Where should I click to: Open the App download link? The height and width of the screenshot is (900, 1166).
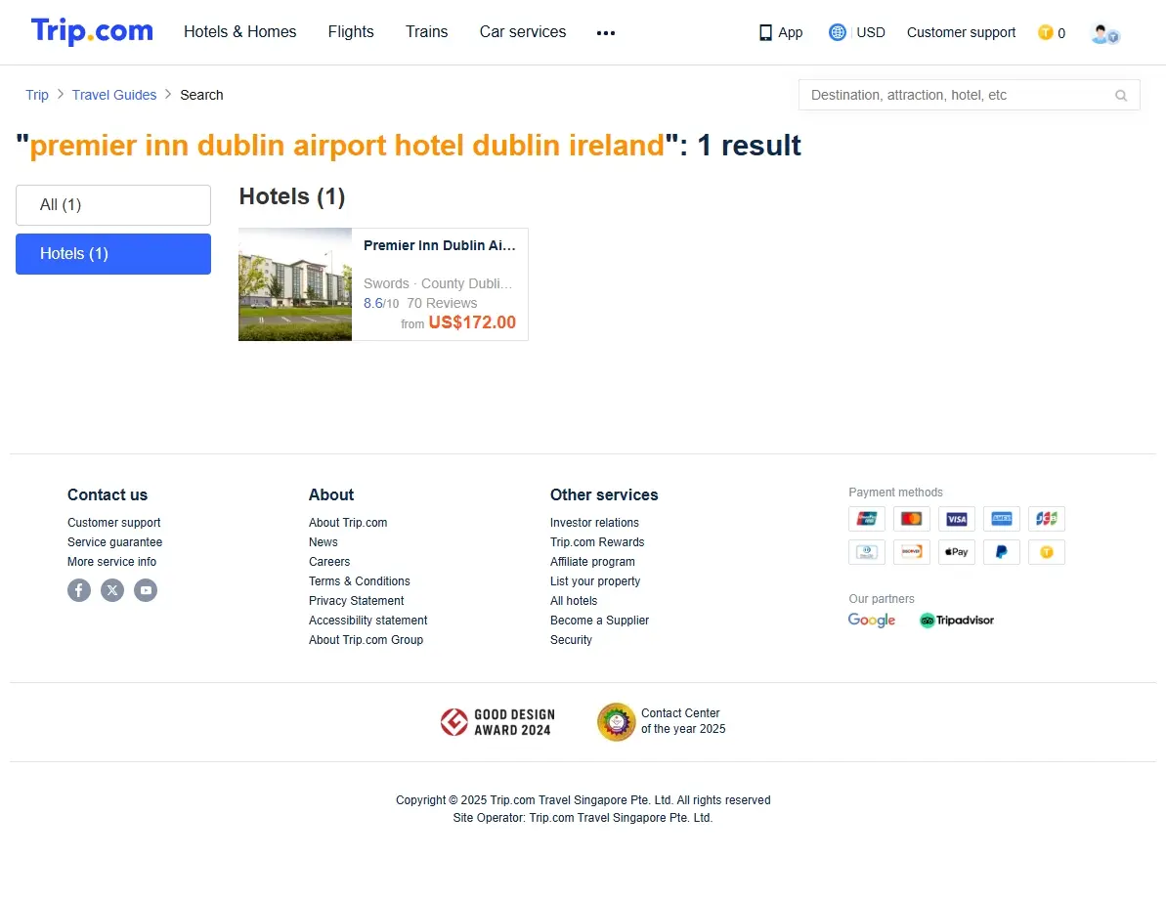(x=780, y=32)
